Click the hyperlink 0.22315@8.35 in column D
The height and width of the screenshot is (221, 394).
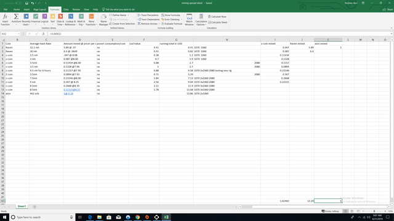pyautogui.click(x=72, y=90)
